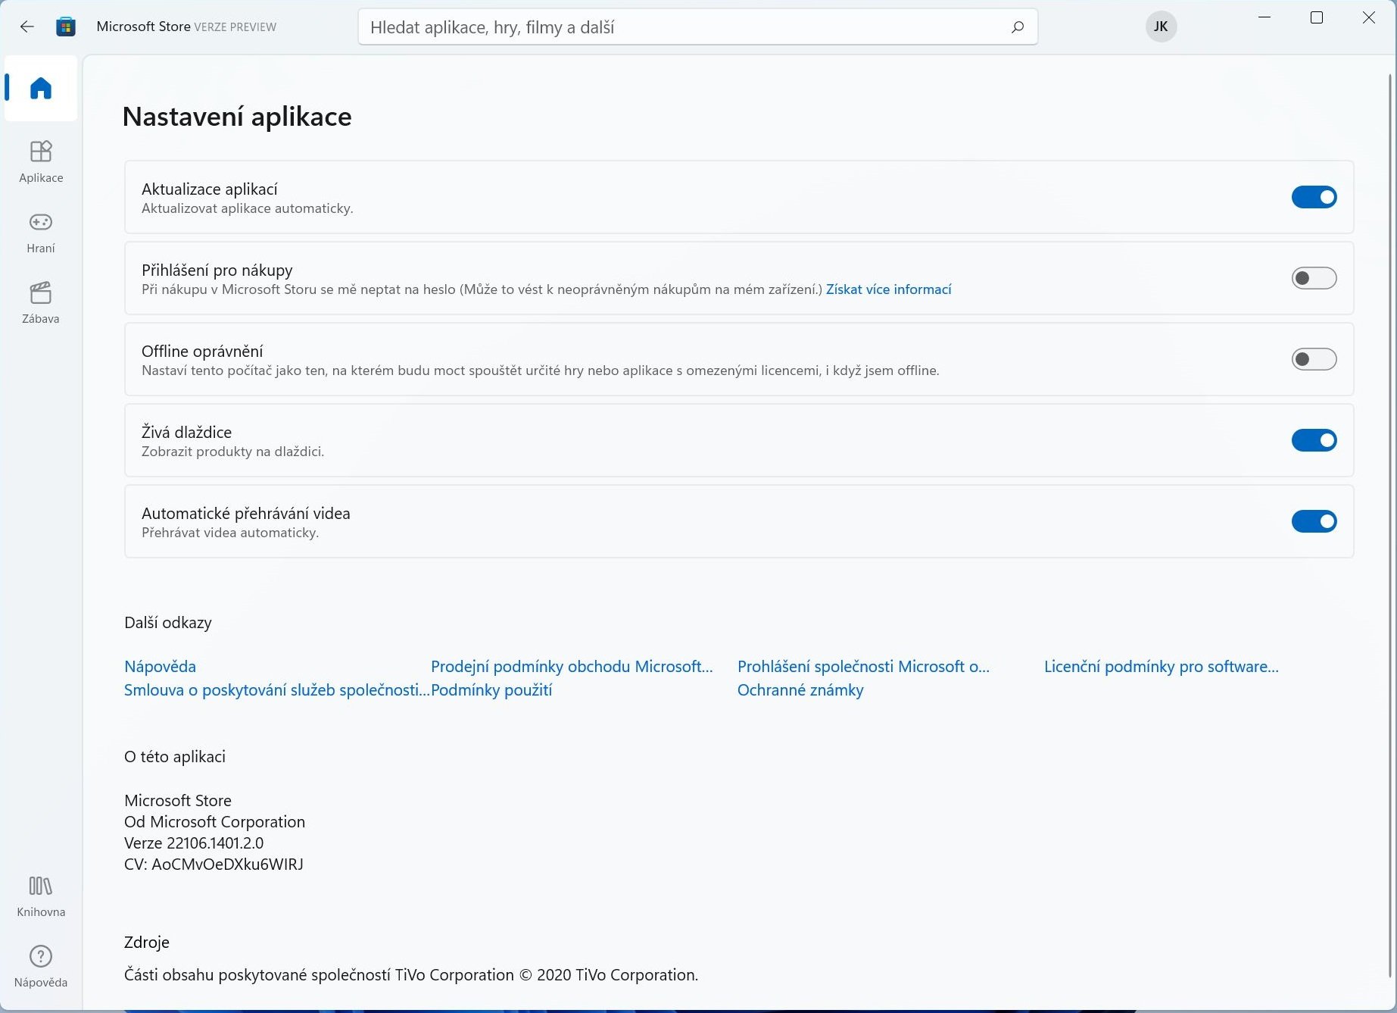Viewport: 1397px width, 1013px height.
Task: Open Nápověda from the sidebar
Action: coord(41,967)
